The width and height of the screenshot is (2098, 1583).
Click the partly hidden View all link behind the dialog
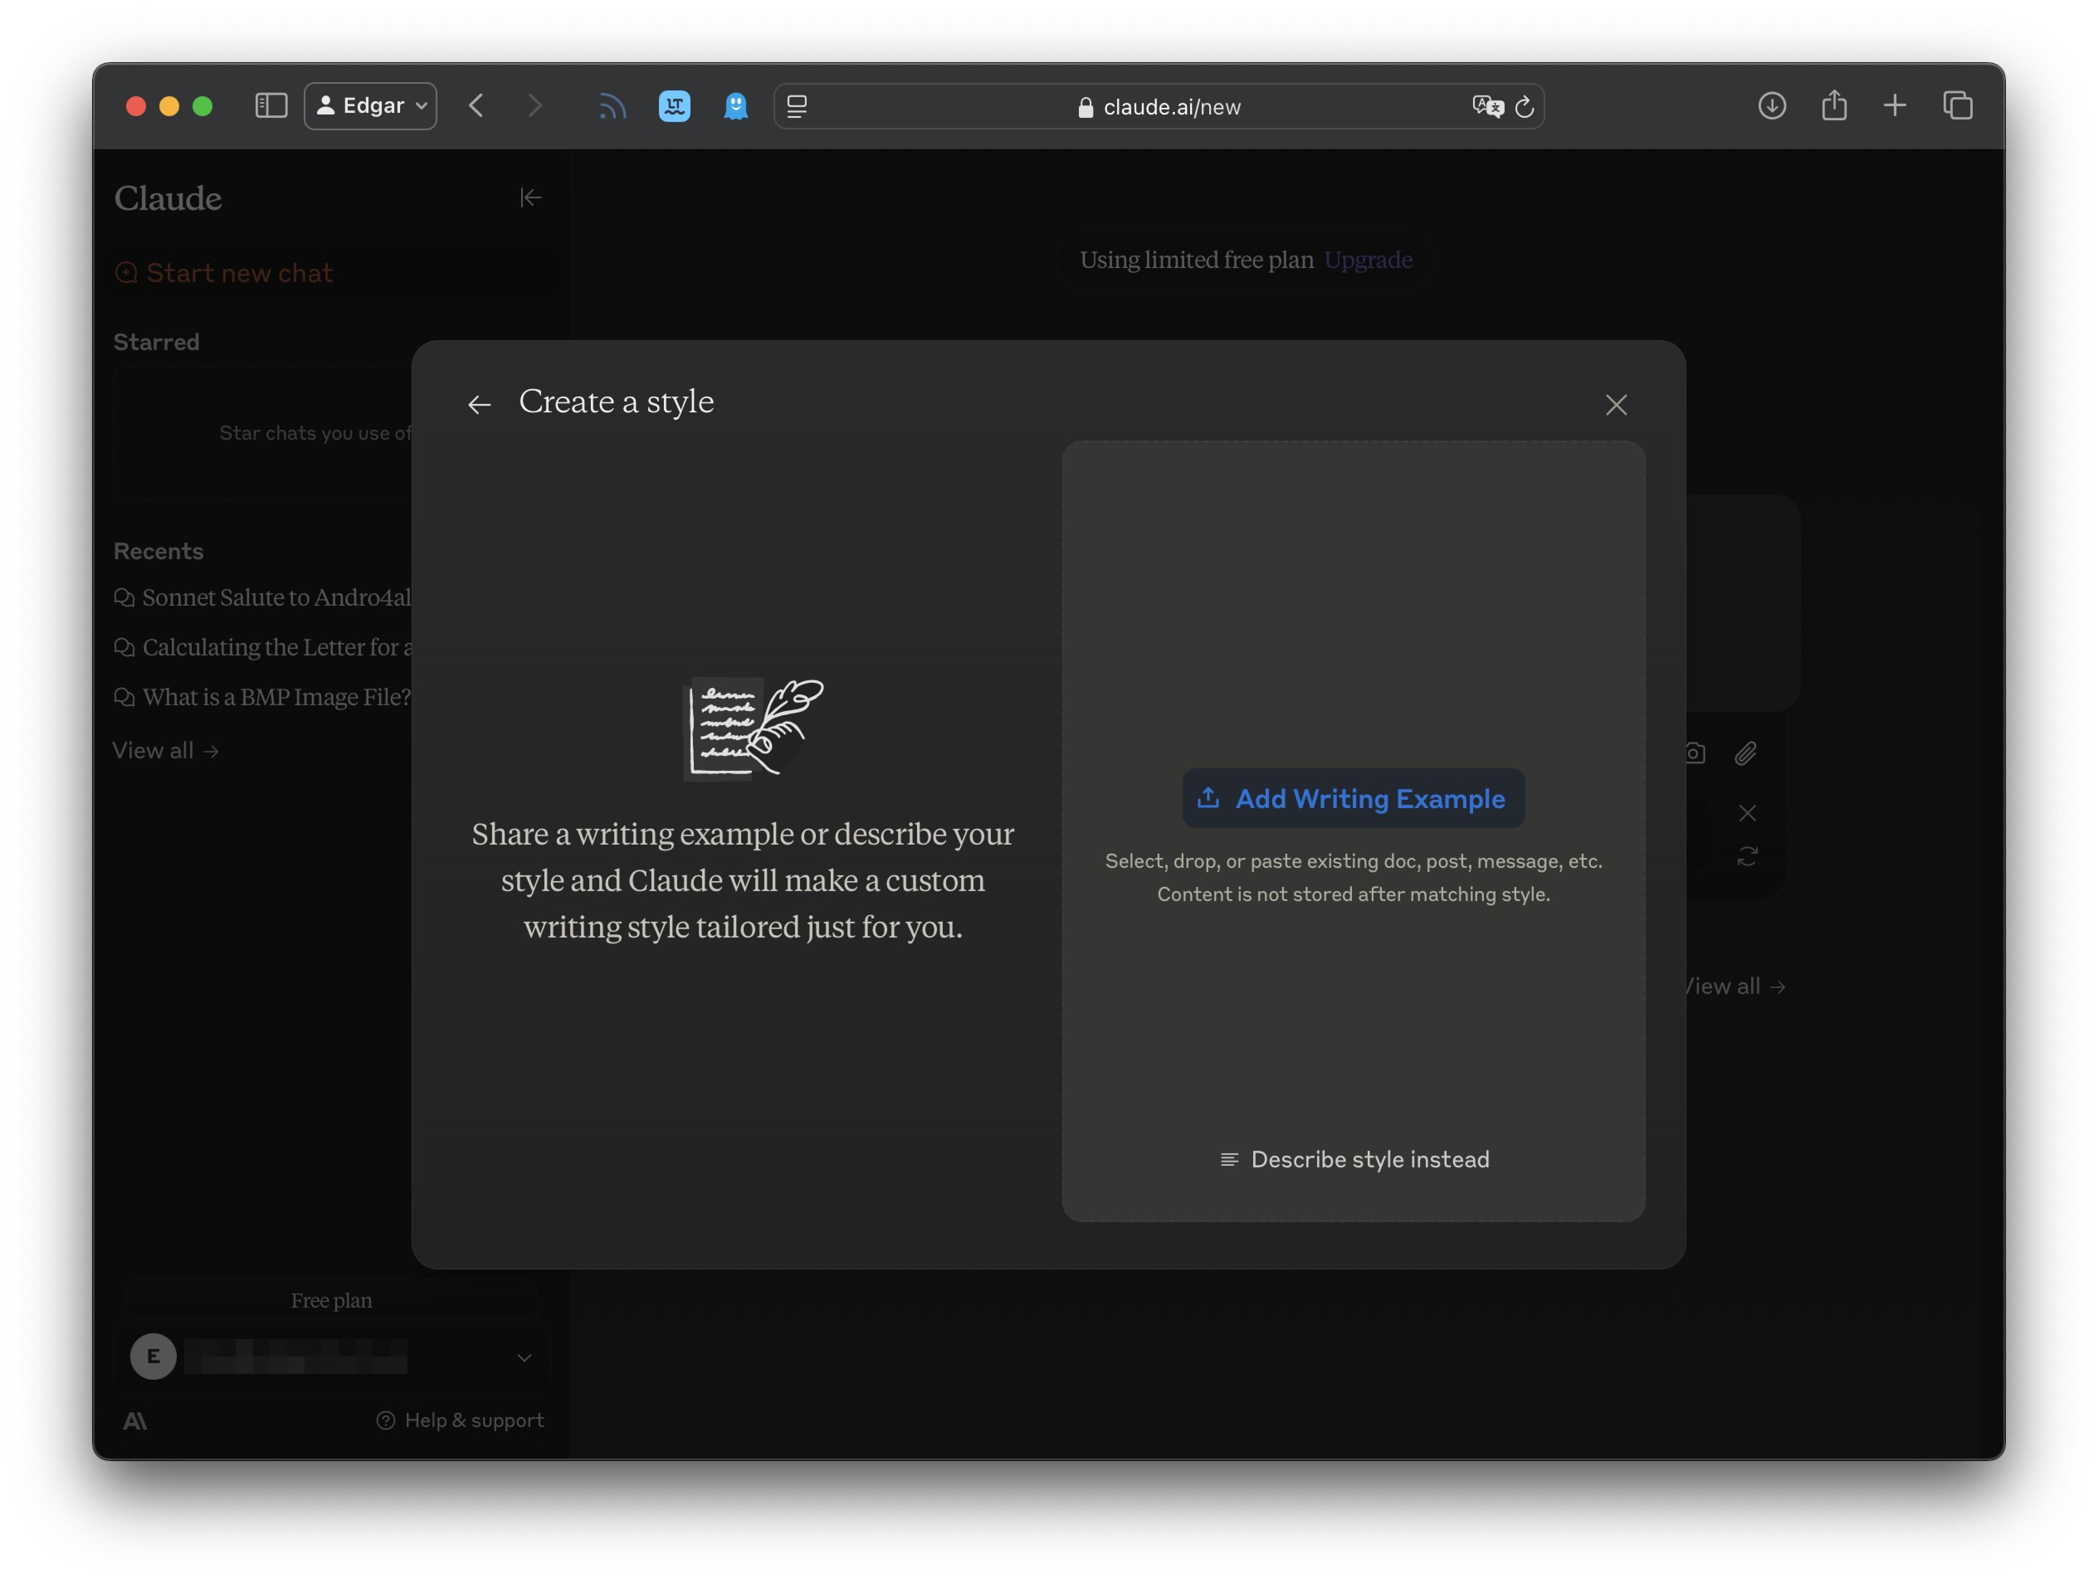pos(1735,987)
